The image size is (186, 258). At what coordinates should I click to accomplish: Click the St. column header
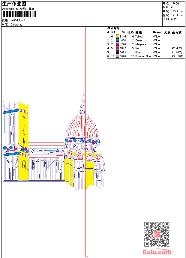click(124, 32)
